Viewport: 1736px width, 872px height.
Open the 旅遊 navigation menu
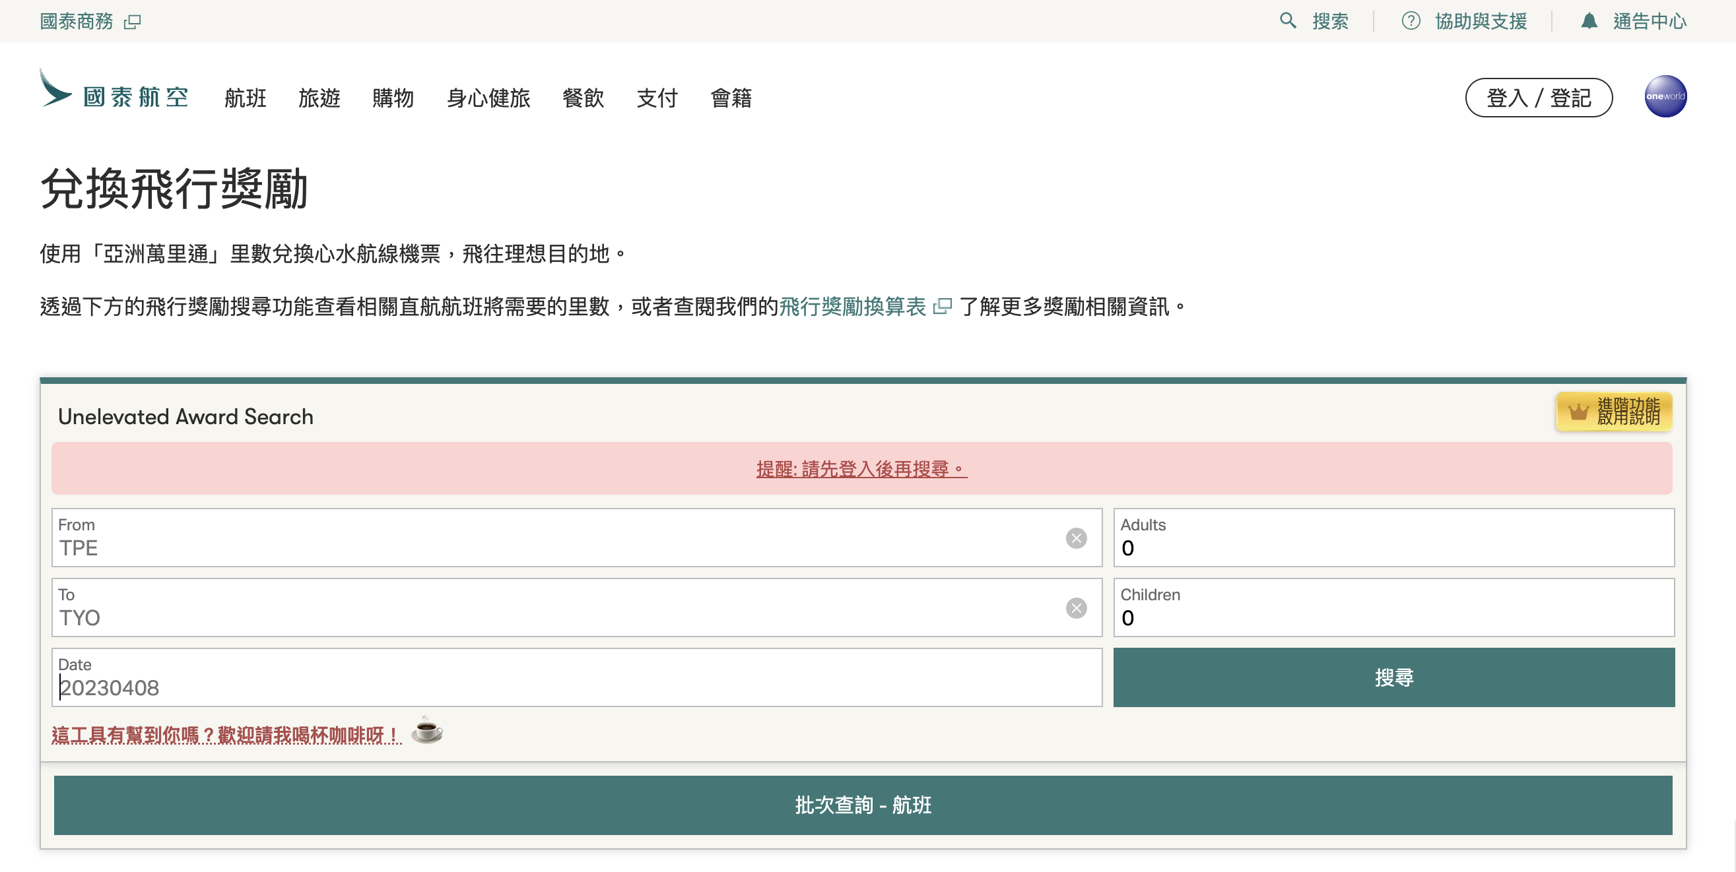[319, 98]
